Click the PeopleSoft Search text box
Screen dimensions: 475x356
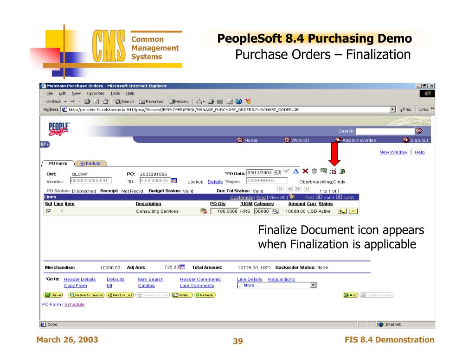coord(385,131)
